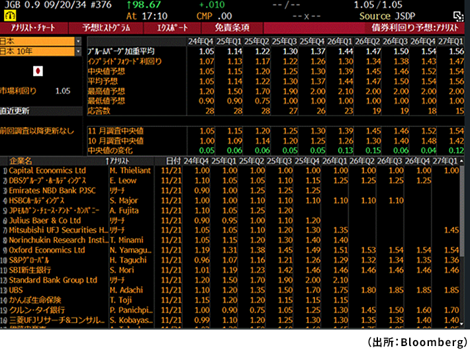Viewport: 470px width, 356px height.
Task: Click analyst name H. Taguchi
Action: [x=128, y=260]
